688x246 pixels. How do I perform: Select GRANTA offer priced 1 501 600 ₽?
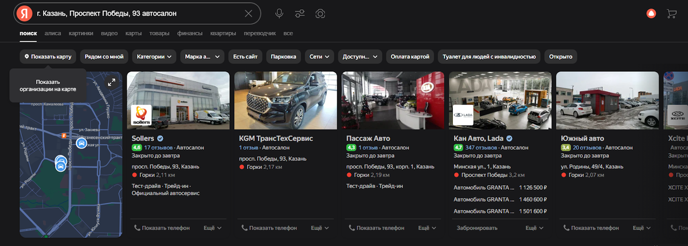point(501,211)
